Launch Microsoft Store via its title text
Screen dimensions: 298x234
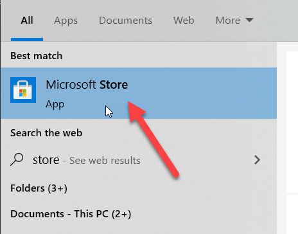pos(87,85)
